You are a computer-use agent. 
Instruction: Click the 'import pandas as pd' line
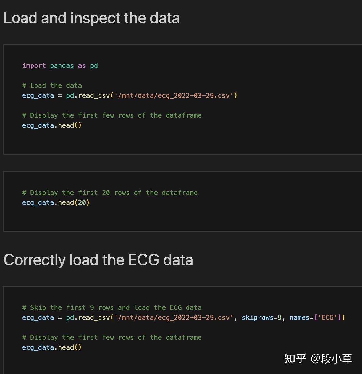[60, 66]
